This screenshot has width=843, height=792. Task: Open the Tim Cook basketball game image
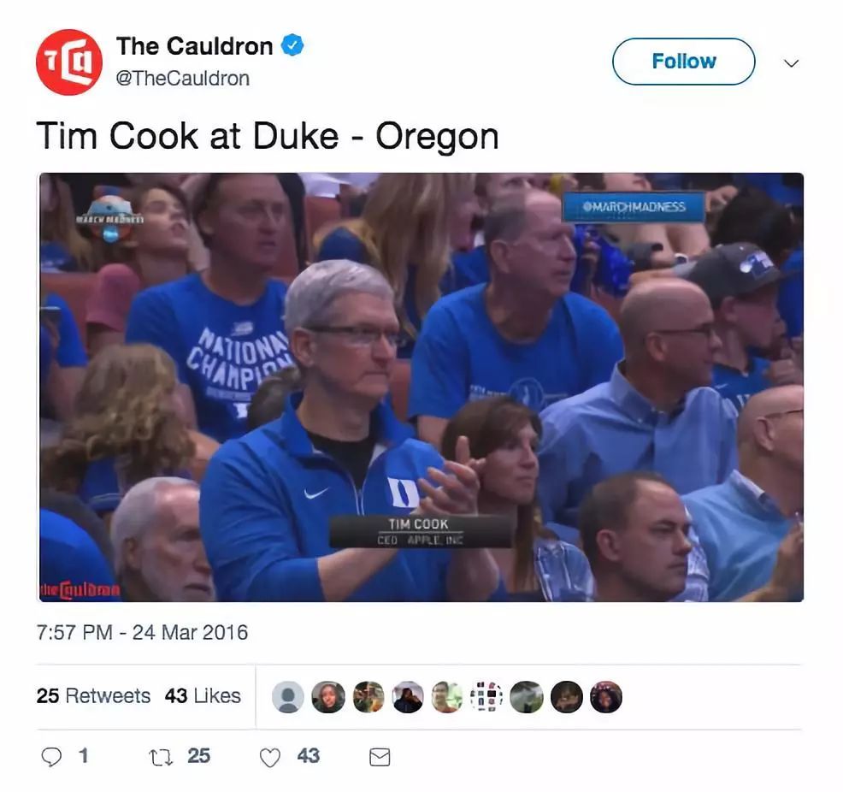click(x=421, y=387)
